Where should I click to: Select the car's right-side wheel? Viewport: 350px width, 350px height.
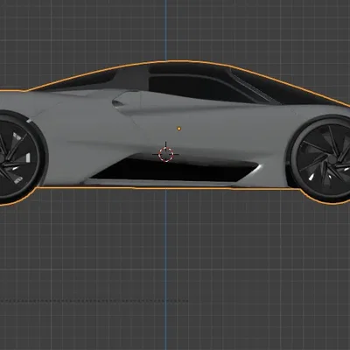coord(320,159)
